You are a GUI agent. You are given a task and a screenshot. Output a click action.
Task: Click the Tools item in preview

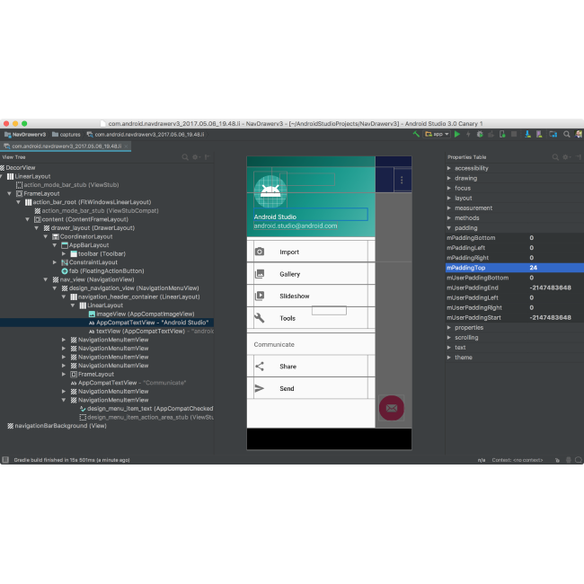point(311,318)
